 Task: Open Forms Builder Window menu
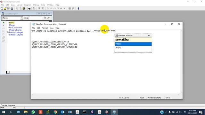click(x=50, y=5)
